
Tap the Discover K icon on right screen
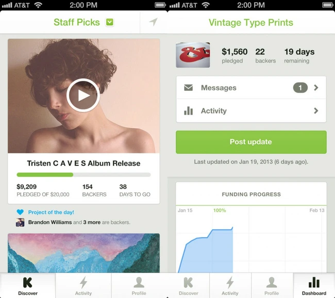click(189, 286)
